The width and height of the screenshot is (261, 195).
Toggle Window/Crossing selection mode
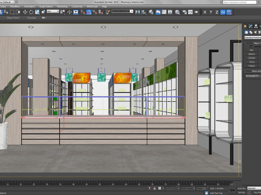(18, 12)
